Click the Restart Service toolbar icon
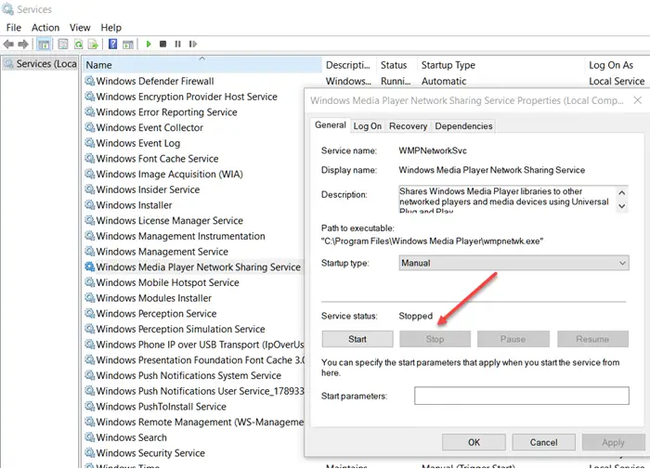 (x=193, y=44)
